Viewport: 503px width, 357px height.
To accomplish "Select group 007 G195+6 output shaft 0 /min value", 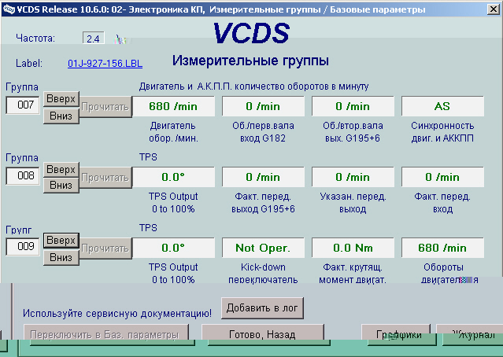I will pyautogui.click(x=353, y=106).
